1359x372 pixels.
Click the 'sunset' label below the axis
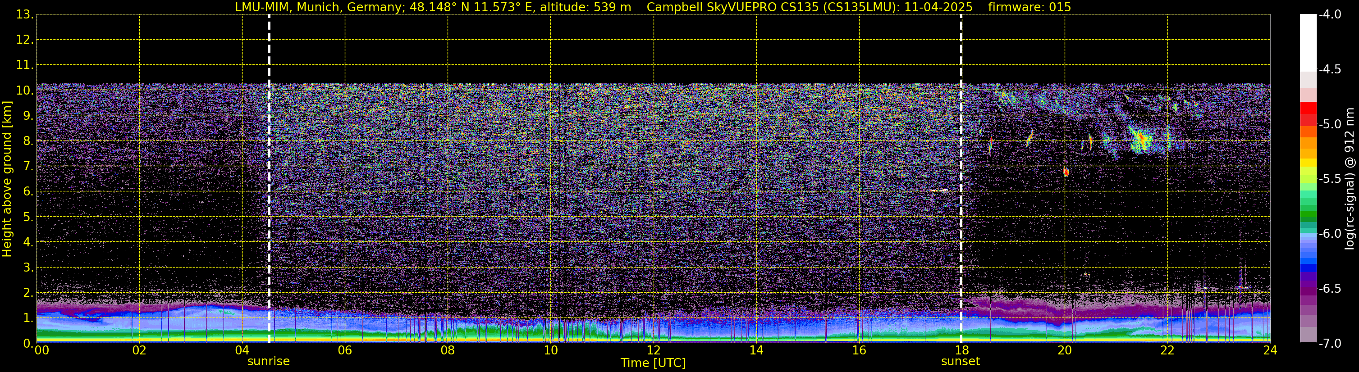click(x=961, y=362)
